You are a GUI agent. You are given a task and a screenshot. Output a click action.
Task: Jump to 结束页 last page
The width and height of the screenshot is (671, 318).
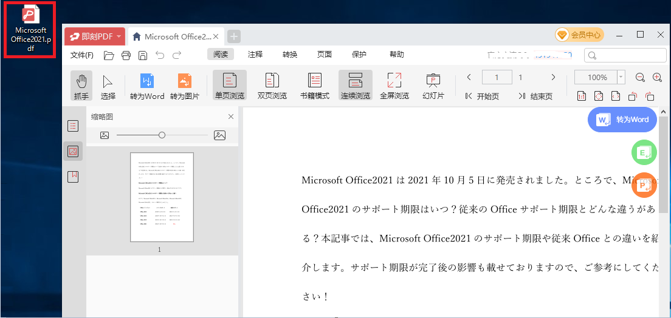535,96
